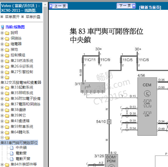Open the 繼電器 folder icon
The image size is (168, 167).
pyautogui.click(x=7, y=44)
